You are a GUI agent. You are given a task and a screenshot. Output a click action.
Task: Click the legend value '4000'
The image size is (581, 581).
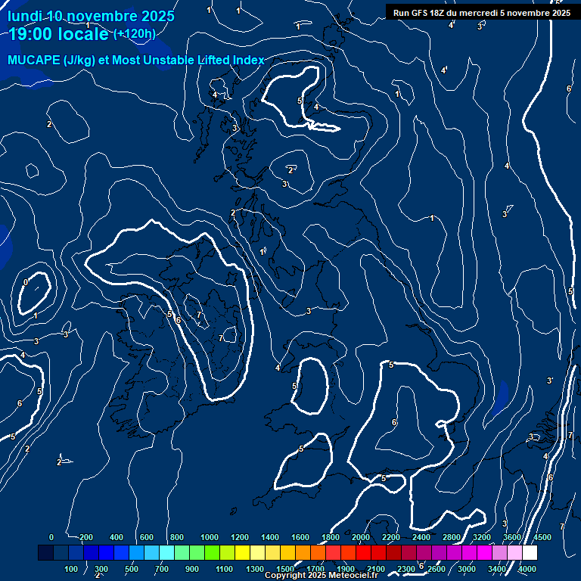click(x=527, y=569)
